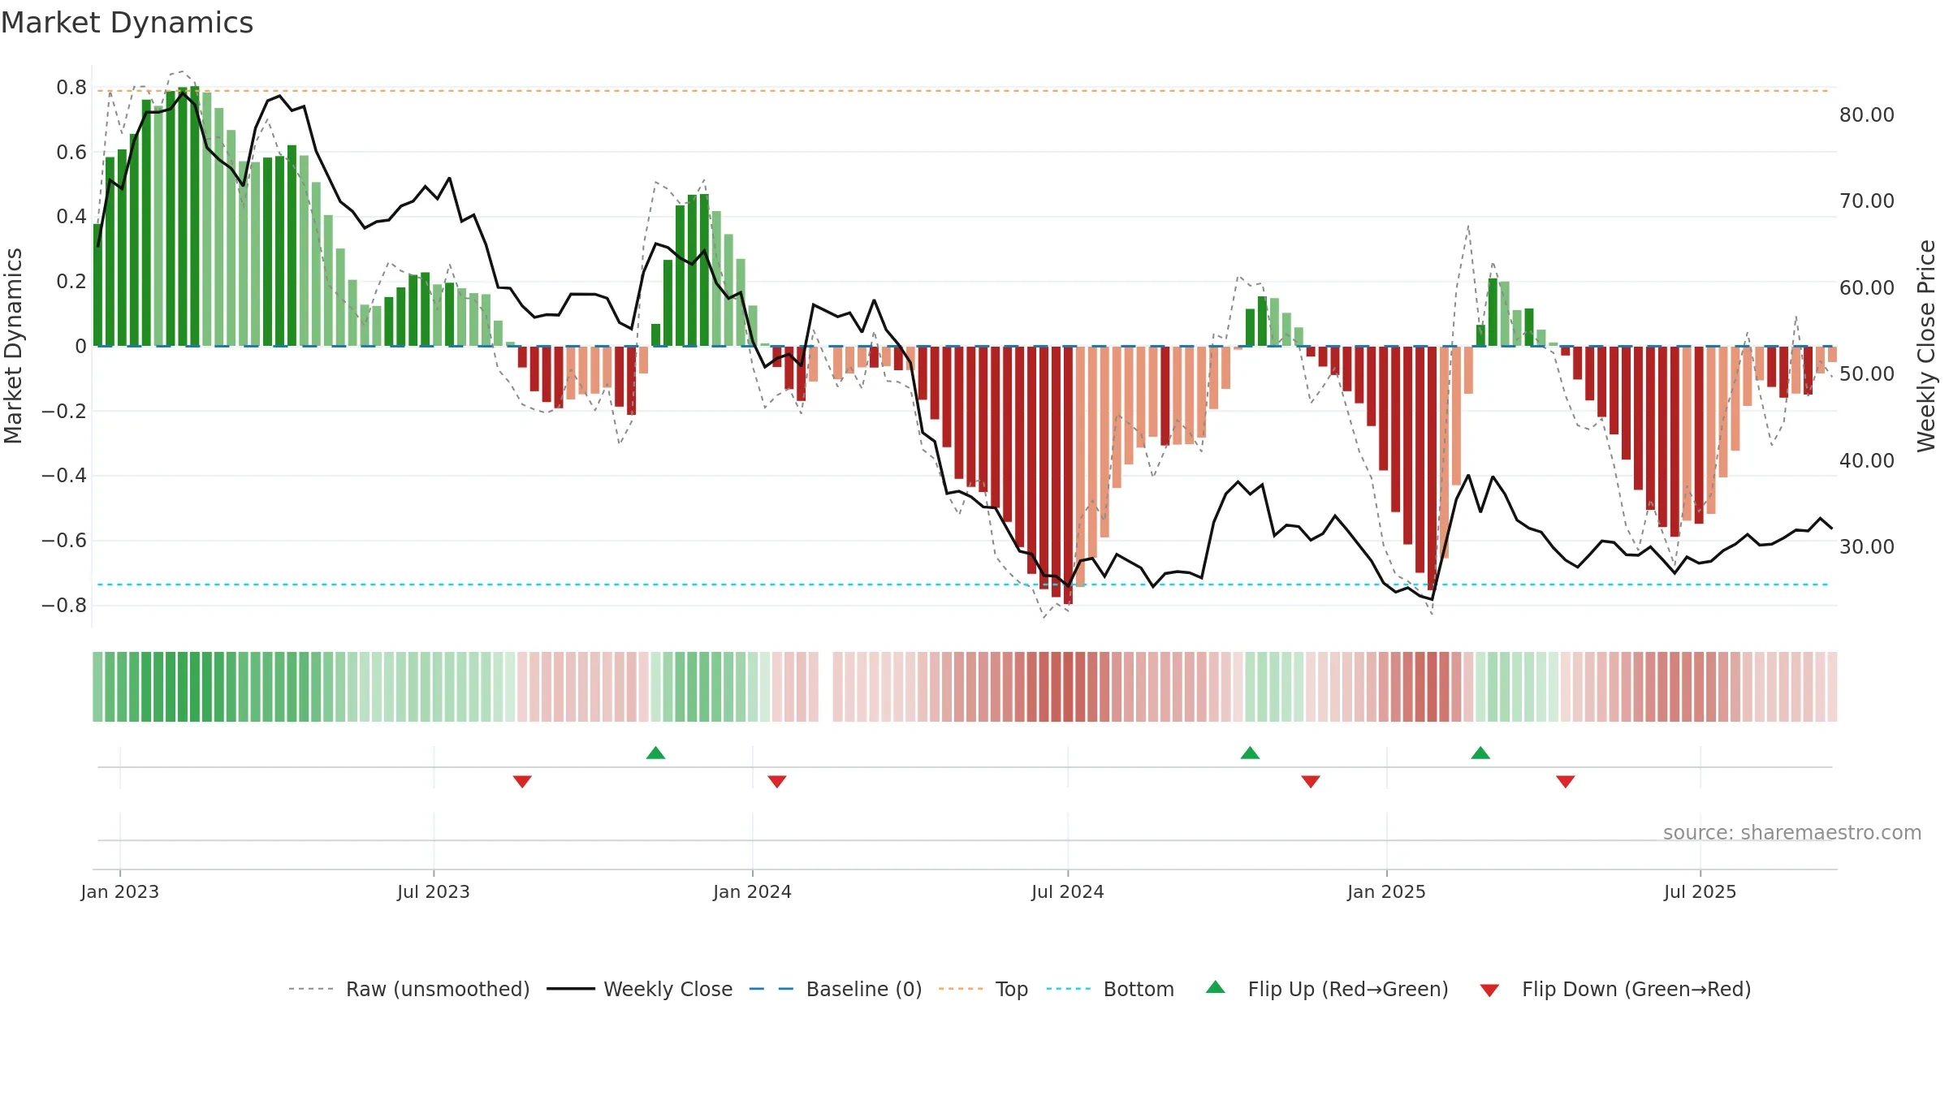
Task: Click the 70.00 right axis price label
Action: point(1867,201)
